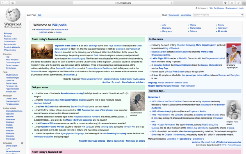This screenshot has width=246, height=154.
Task: Open the Full article link
Action: (70, 75)
